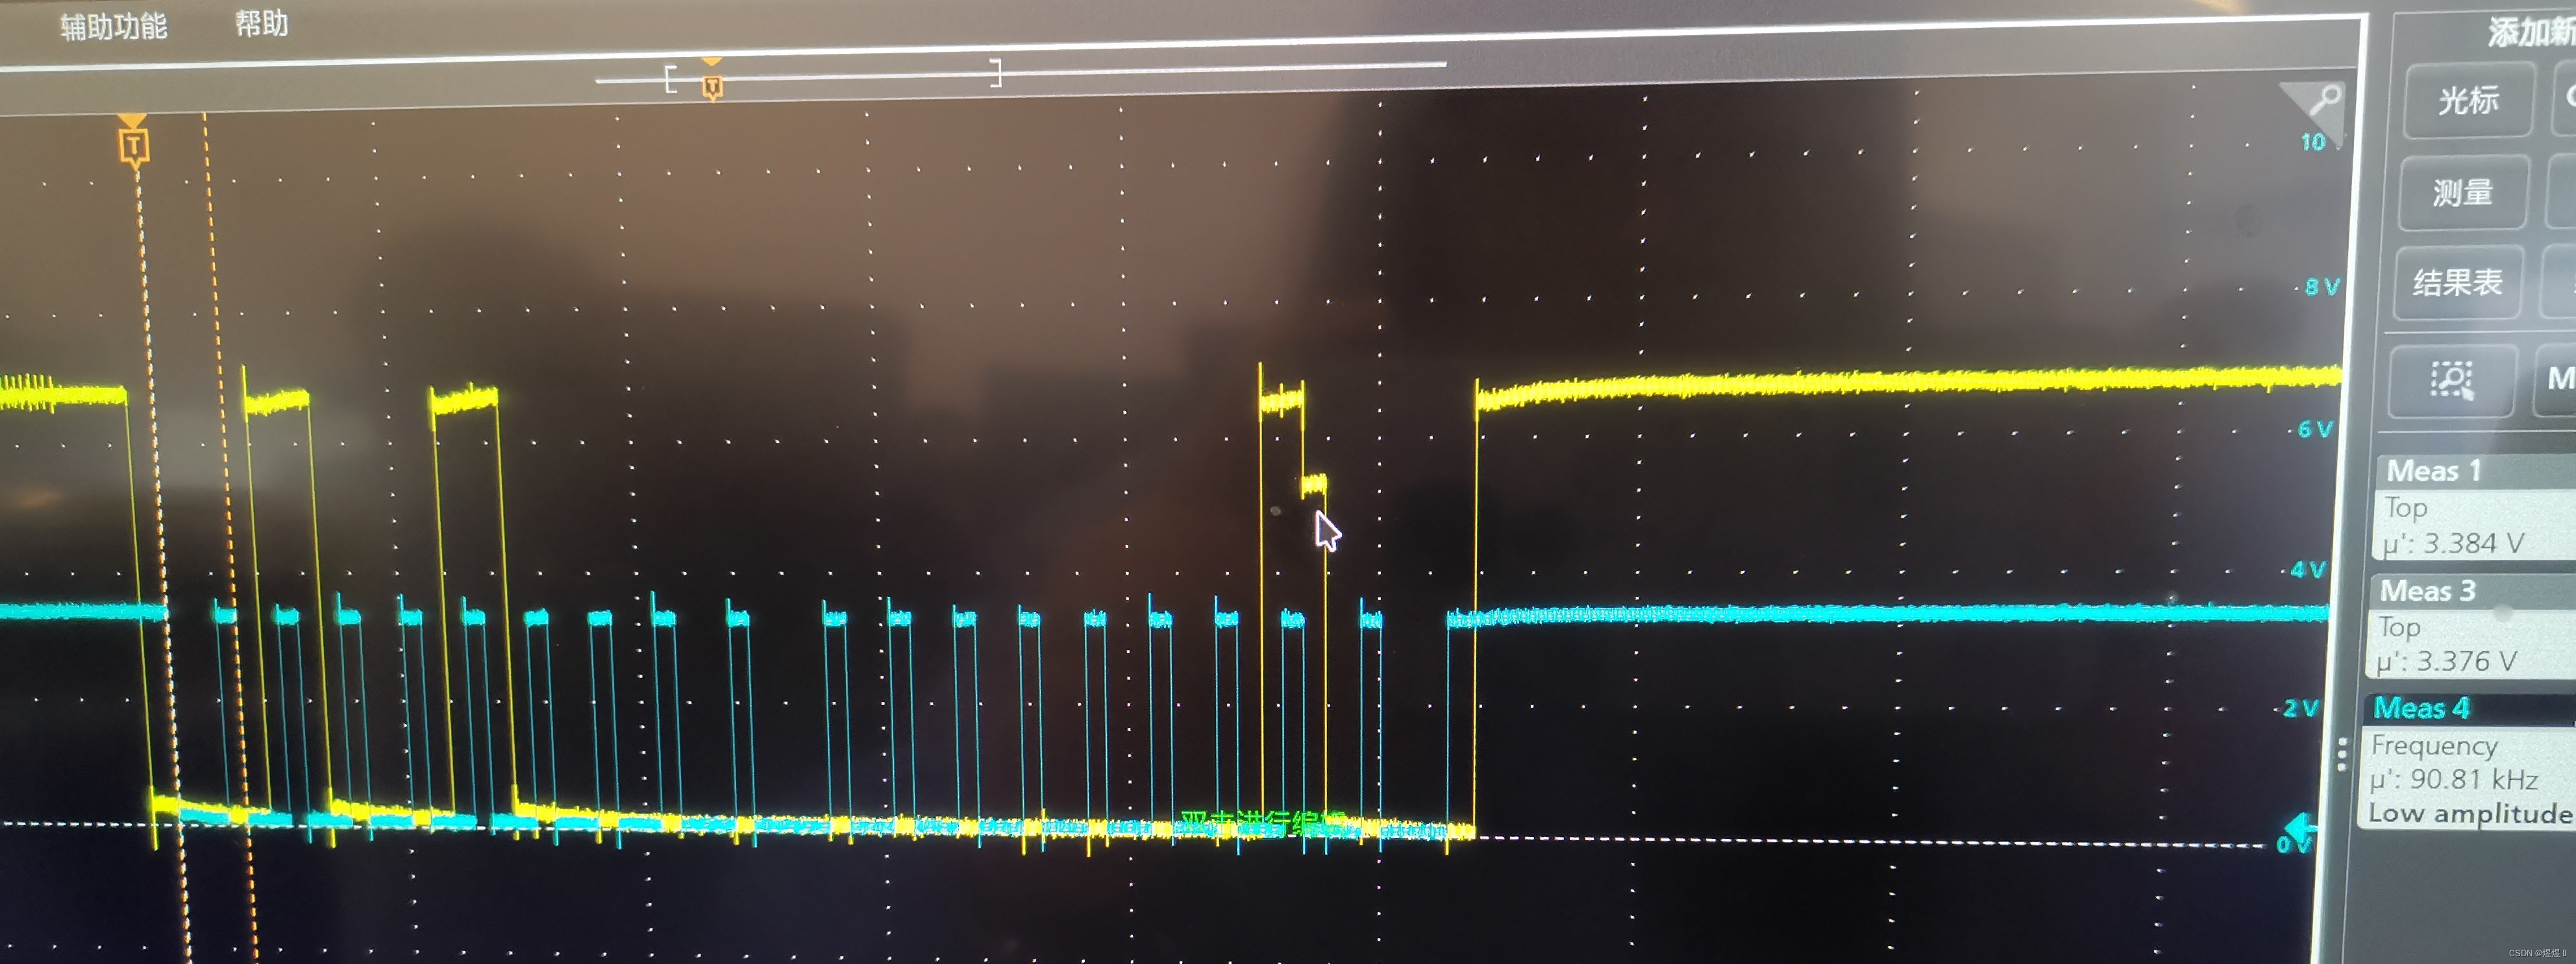Image resolution: width=2576 pixels, height=964 pixels.
Task: Click the trigger marker in the overview bar
Action: pos(712,87)
